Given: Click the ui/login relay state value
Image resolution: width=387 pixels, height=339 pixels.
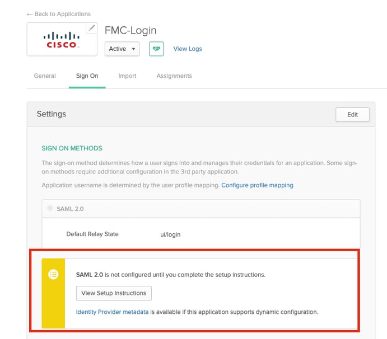Looking at the screenshot, I should coord(170,234).
